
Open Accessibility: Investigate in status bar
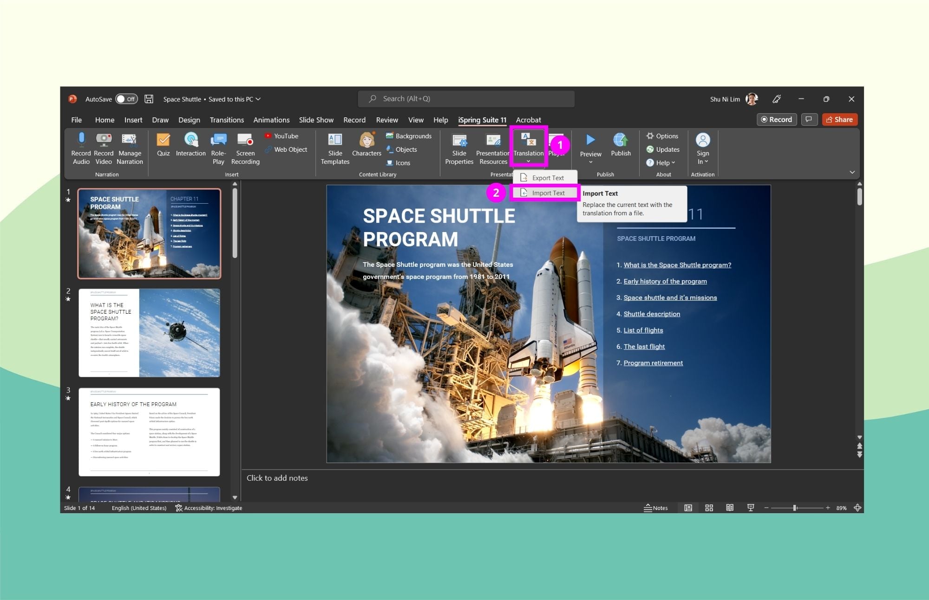pos(209,508)
